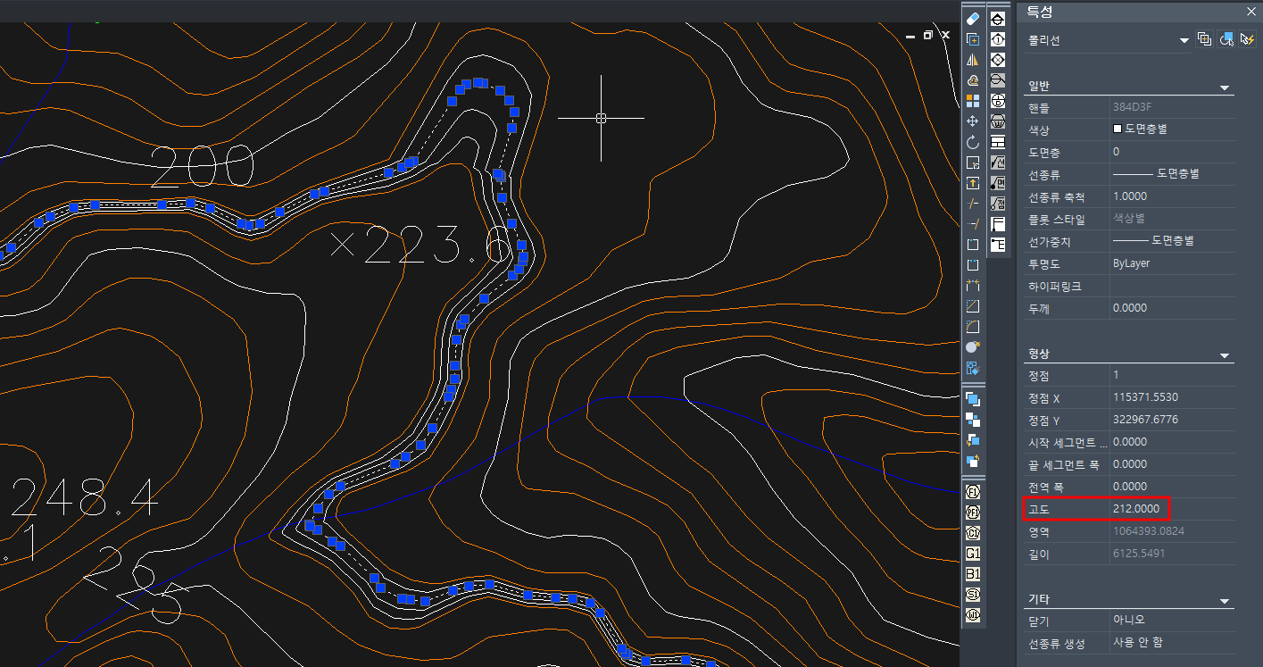Edit the 두께 value 0.0000

click(1173, 309)
